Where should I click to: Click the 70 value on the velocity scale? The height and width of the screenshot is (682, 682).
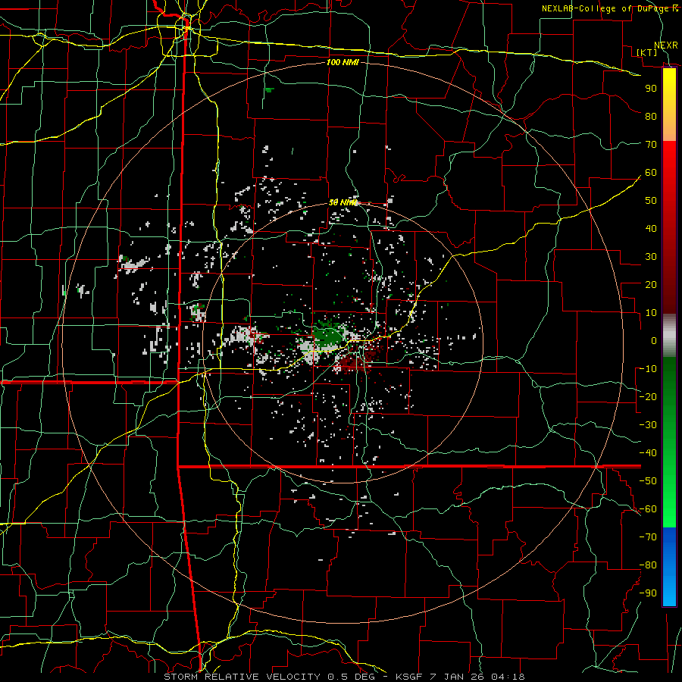(651, 145)
